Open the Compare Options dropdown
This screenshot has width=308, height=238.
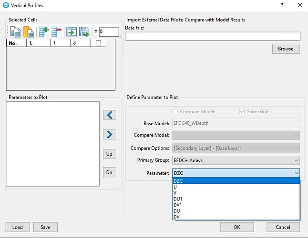(236, 148)
